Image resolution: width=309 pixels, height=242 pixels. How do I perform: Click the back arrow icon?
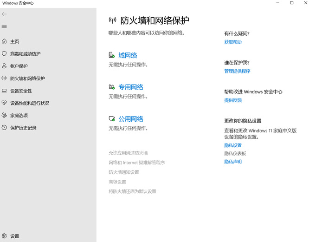tap(4, 14)
